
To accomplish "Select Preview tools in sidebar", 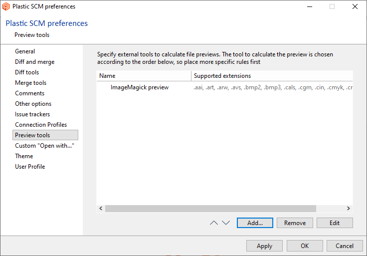I will (45, 135).
